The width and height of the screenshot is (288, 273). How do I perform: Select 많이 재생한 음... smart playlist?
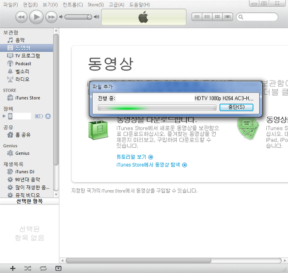tap(27, 187)
